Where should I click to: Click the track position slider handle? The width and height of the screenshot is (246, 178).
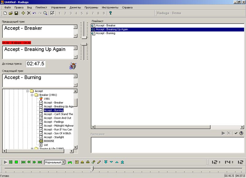tap(92, 169)
